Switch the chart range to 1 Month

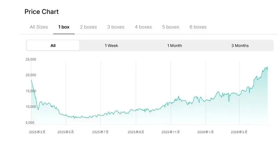click(174, 46)
